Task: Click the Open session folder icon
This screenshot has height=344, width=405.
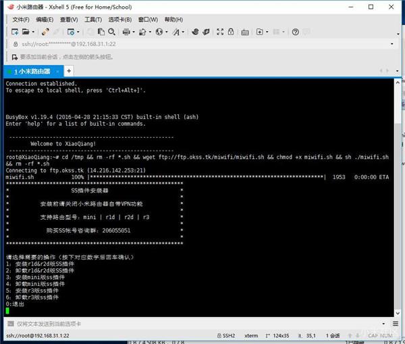Action: (x=26, y=32)
